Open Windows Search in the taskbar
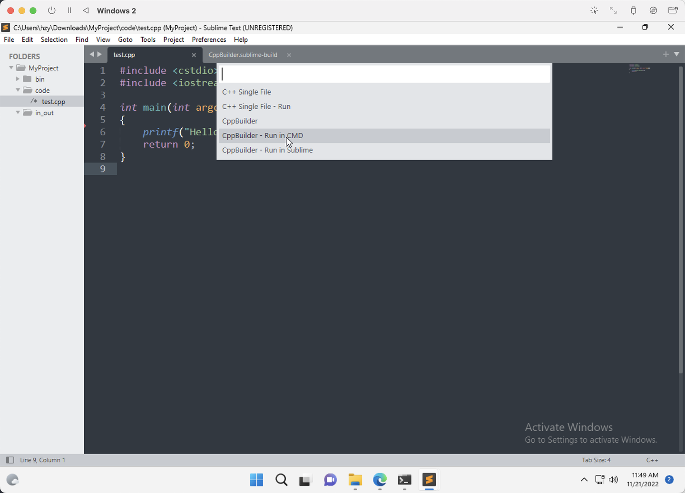This screenshot has width=685, height=493. pyautogui.click(x=281, y=480)
